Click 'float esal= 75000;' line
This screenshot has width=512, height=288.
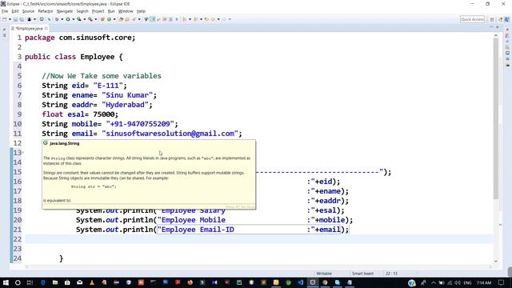click(80, 114)
